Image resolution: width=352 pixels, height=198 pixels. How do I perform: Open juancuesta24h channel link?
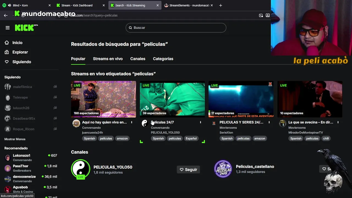92,133
